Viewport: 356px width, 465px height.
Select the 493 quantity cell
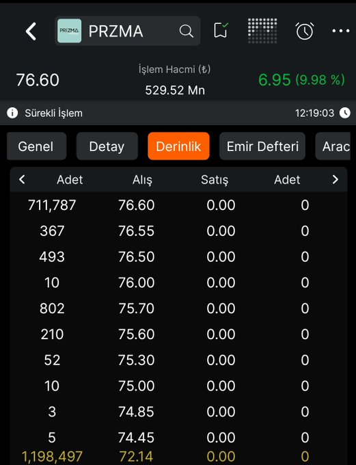(52, 257)
